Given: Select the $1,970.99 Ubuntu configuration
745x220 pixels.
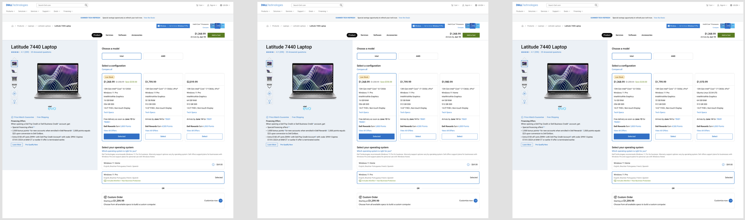Looking at the screenshot, I should (x=715, y=136).
